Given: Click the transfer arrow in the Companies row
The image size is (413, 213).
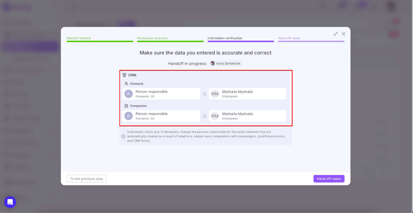Looking at the screenshot, I should (x=204, y=116).
